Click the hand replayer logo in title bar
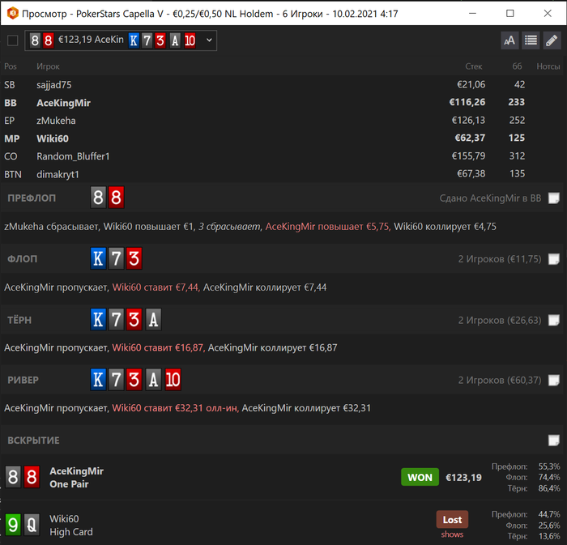The height and width of the screenshot is (545, 567). click(x=13, y=14)
